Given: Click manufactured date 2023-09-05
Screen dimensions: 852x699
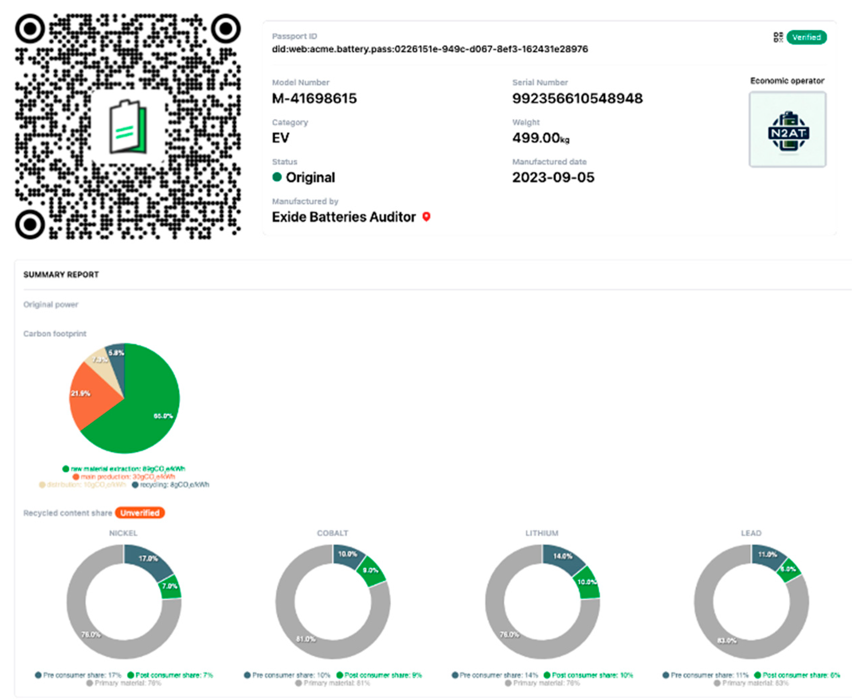Looking at the screenshot, I should click(x=553, y=177).
